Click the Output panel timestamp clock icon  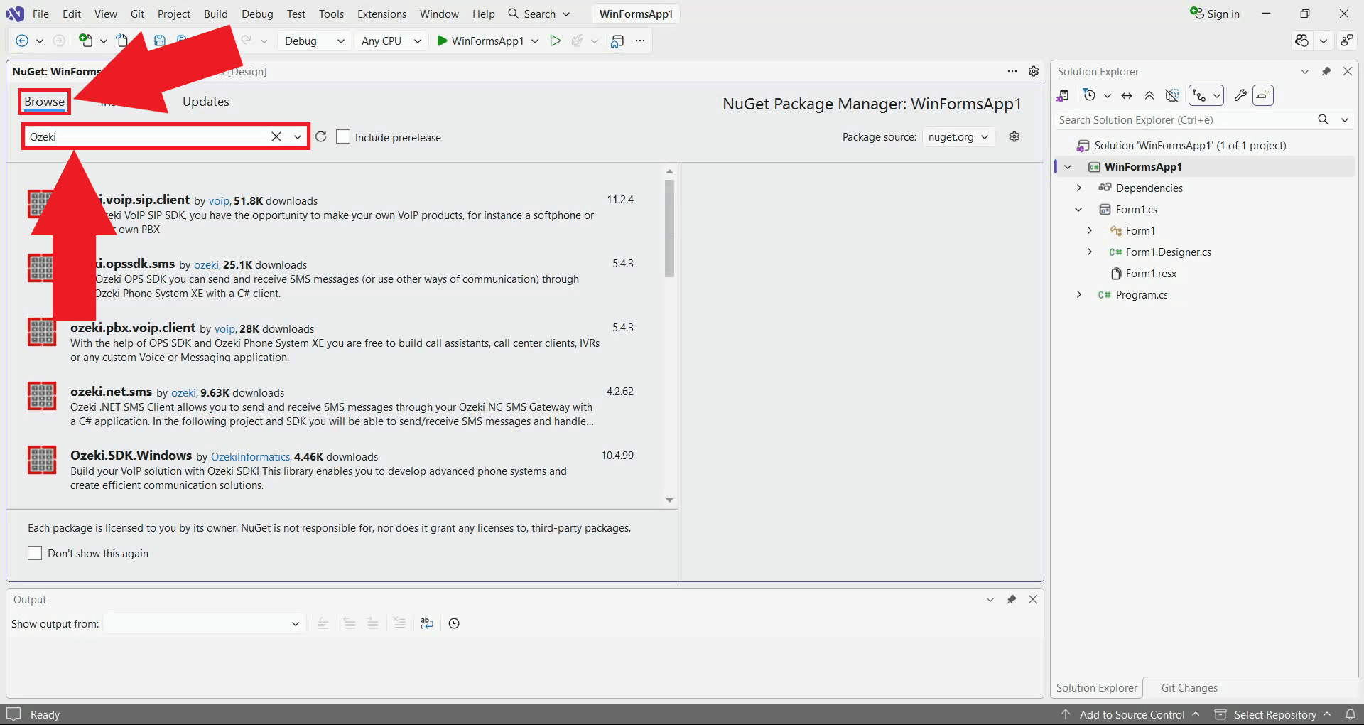pos(454,623)
